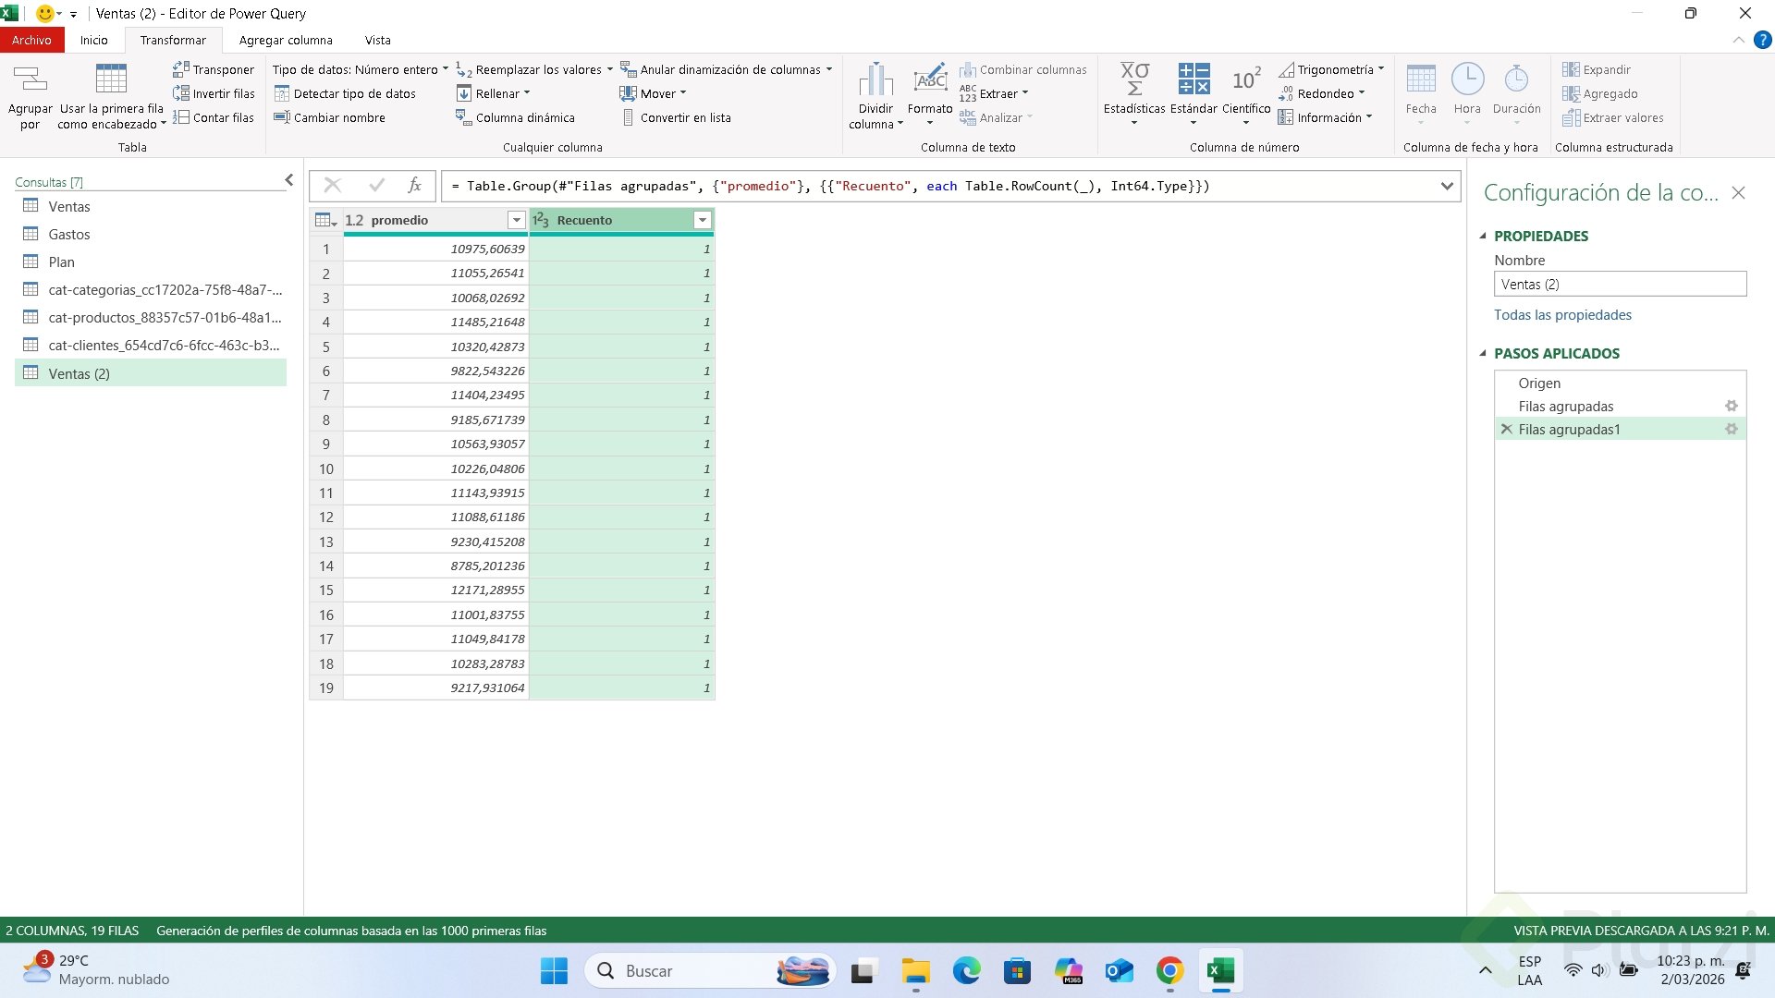Open the Vista ribbon tab
This screenshot has width=1775, height=998.
(x=377, y=40)
